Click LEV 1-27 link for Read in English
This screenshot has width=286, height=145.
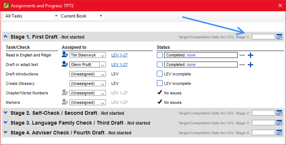coord(119,55)
